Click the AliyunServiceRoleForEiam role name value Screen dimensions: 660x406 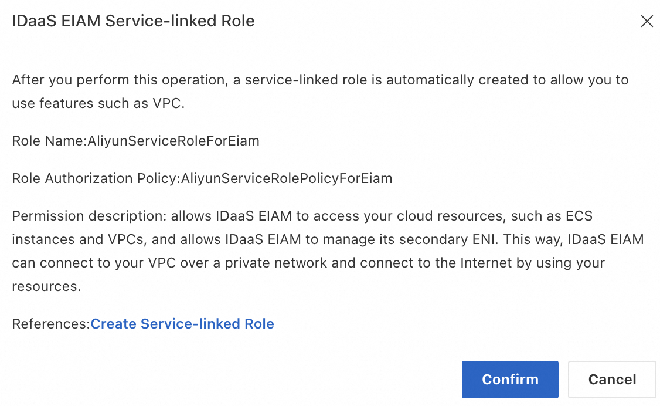(173, 141)
